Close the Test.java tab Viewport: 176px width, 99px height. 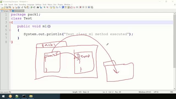(x=10, y=11)
